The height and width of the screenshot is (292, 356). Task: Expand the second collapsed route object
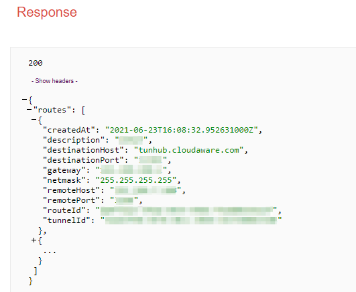pyautogui.click(x=34, y=240)
